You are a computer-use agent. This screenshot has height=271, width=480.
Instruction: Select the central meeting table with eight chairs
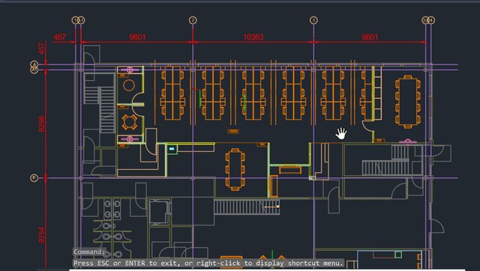click(x=235, y=170)
